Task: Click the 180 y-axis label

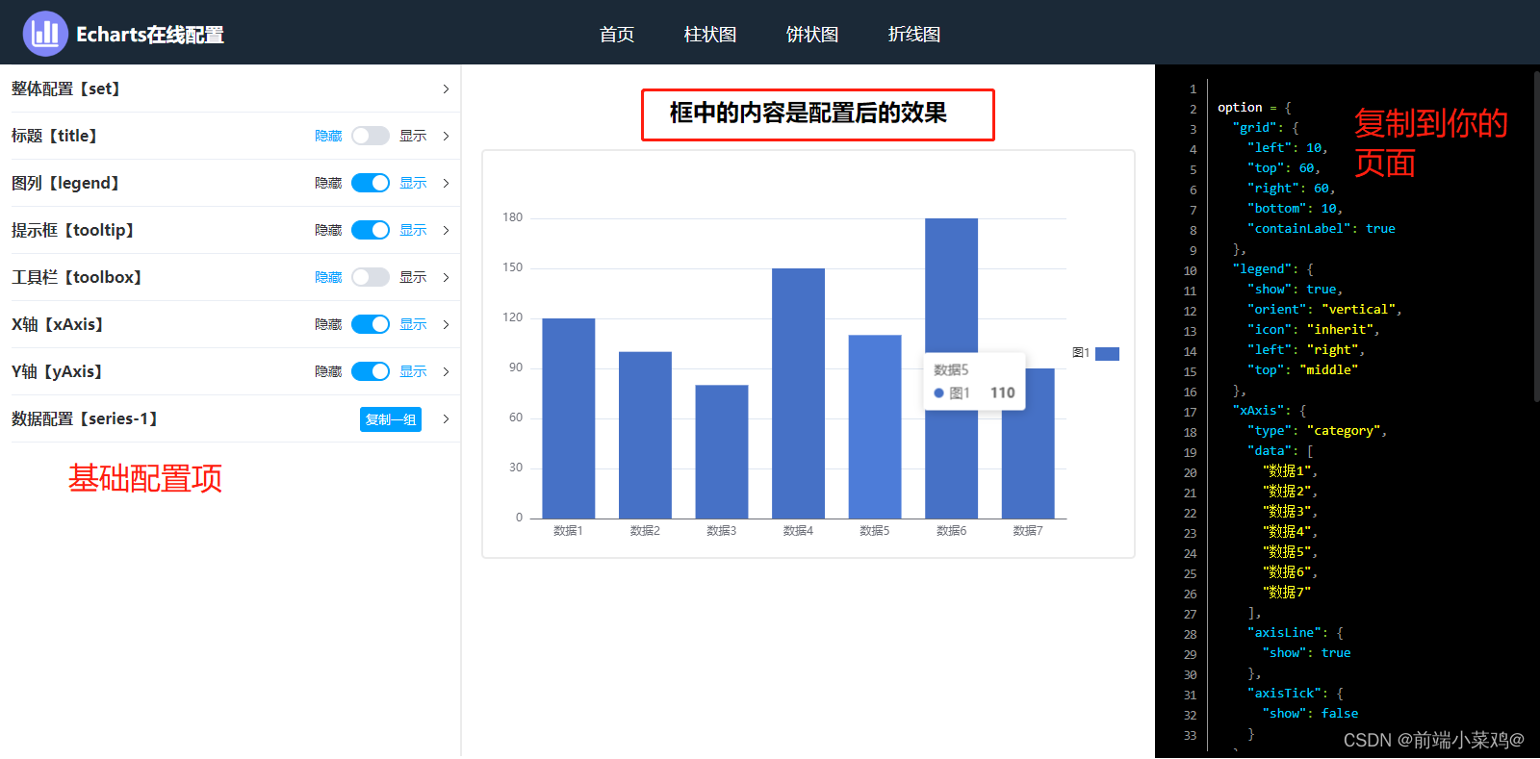Action: [x=512, y=217]
